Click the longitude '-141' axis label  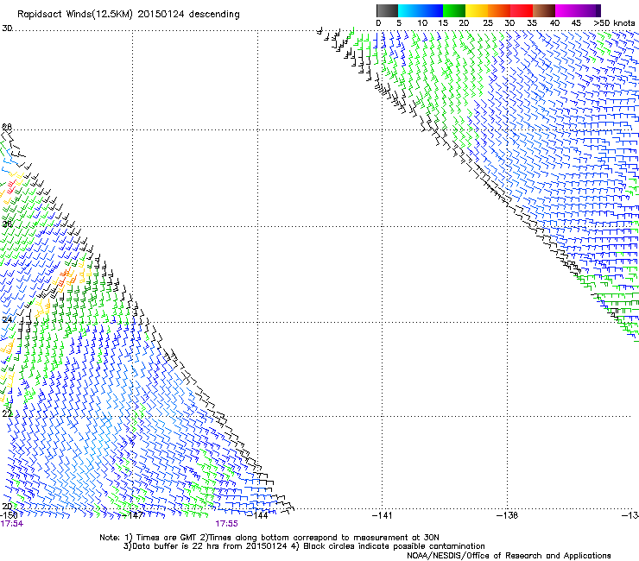click(382, 515)
